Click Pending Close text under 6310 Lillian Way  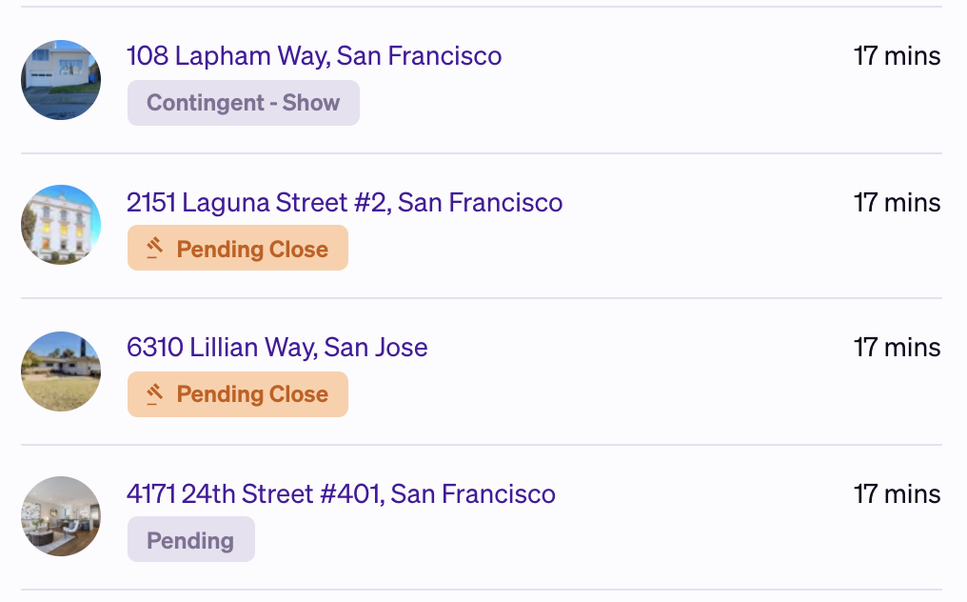click(252, 394)
